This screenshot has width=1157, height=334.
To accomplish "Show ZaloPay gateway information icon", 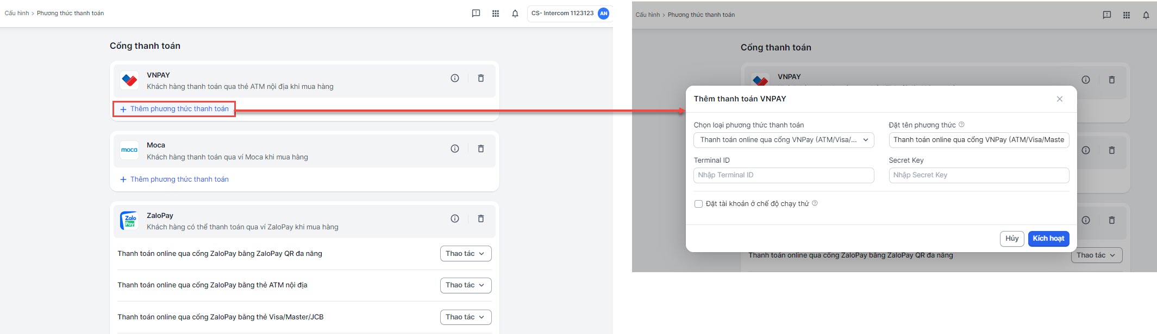I will 455,219.
